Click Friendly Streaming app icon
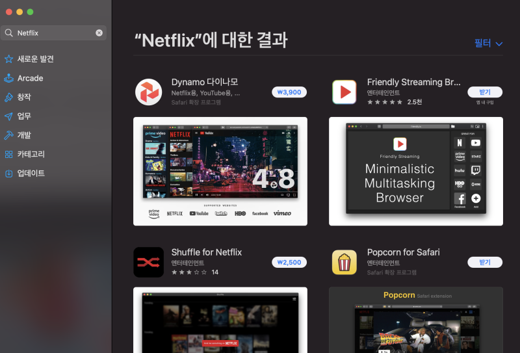 [344, 92]
